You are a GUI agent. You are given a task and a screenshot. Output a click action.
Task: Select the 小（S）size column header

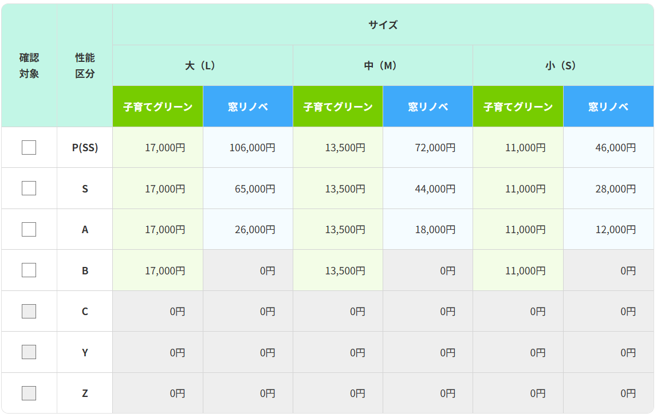coord(564,65)
